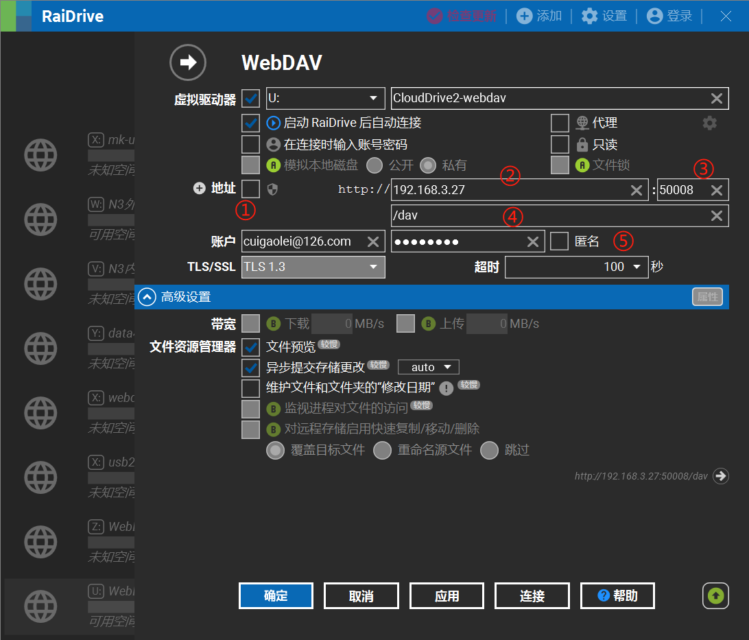Select the X: mk-u drive globe icon
This screenshot has height=640, width=749.
pyautogui.click(x=40, y=155)
